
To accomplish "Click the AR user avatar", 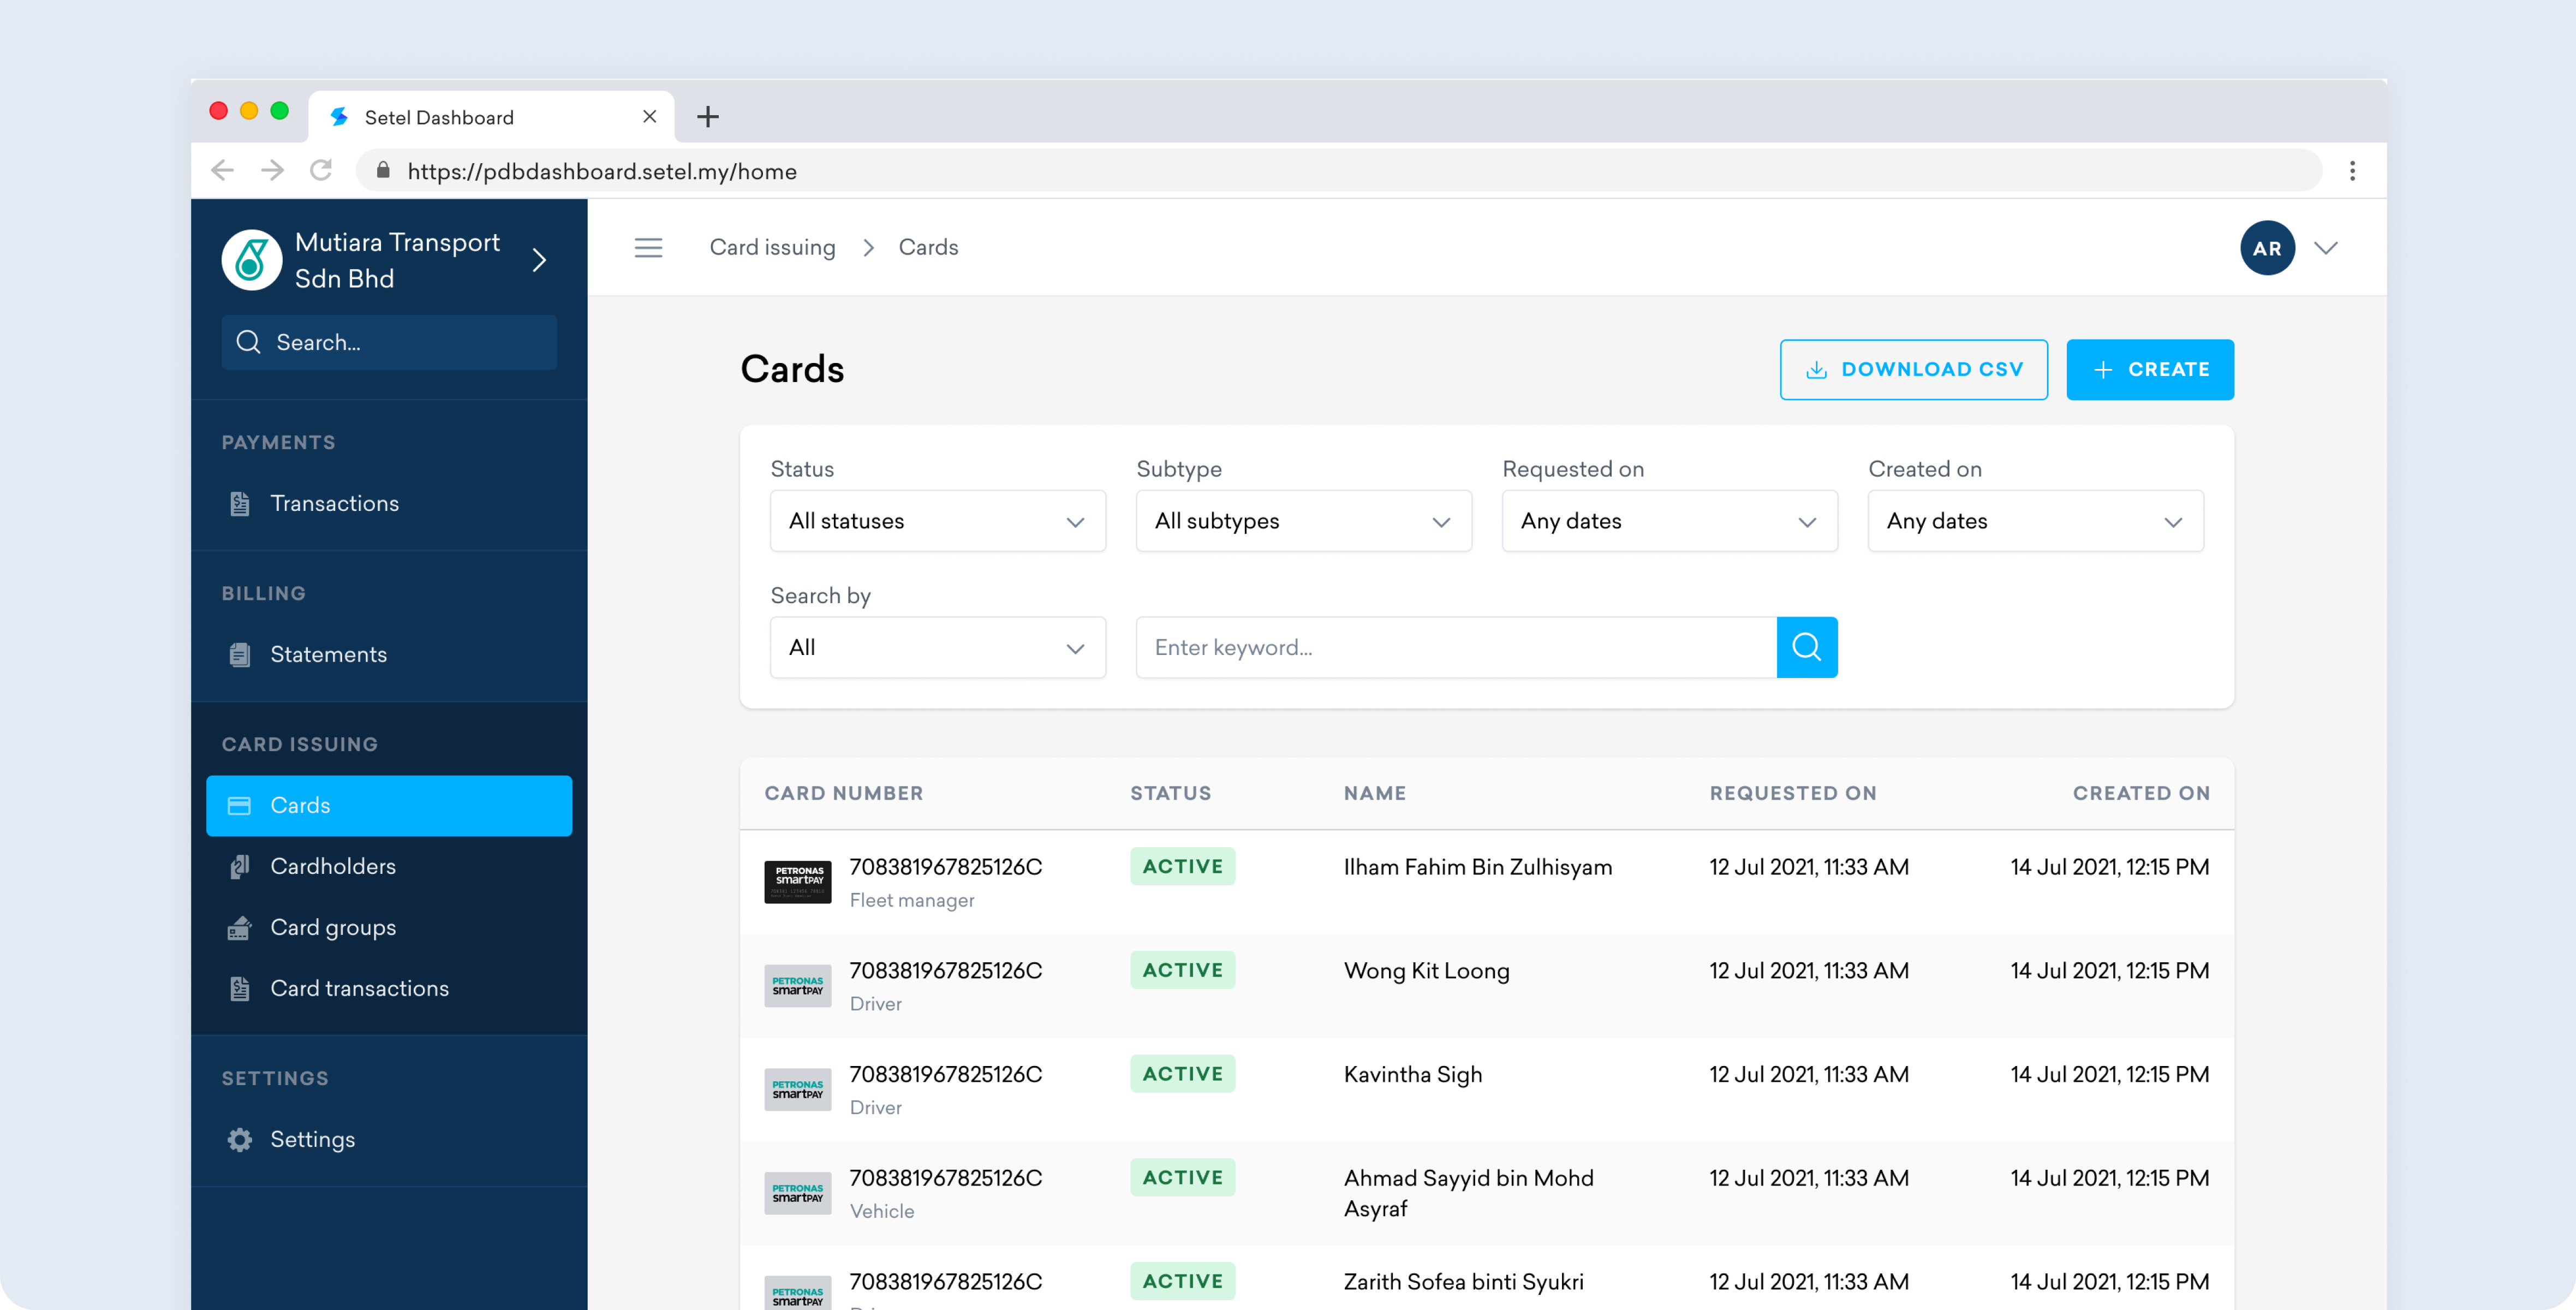I will (2266, 248).
